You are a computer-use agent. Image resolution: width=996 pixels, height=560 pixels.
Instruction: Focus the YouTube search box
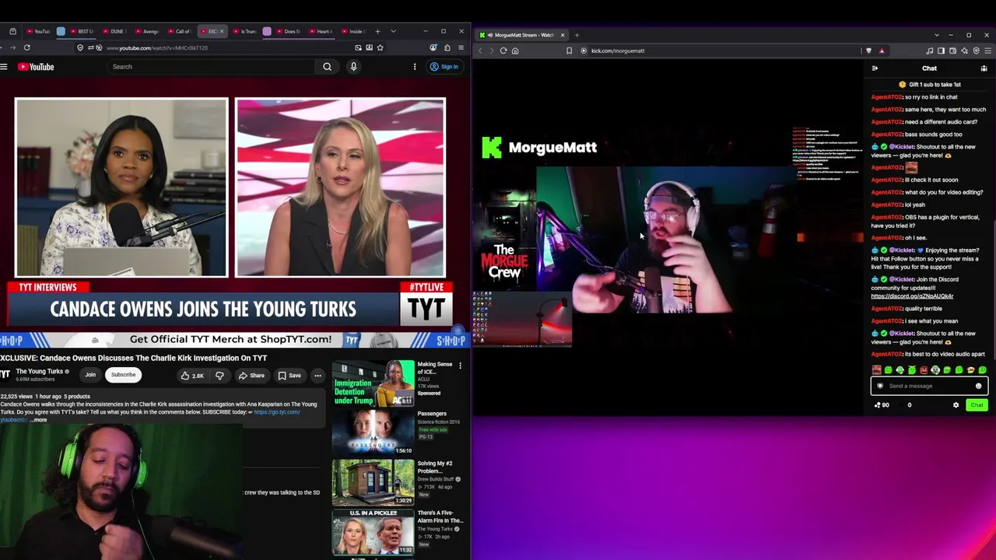210,67
